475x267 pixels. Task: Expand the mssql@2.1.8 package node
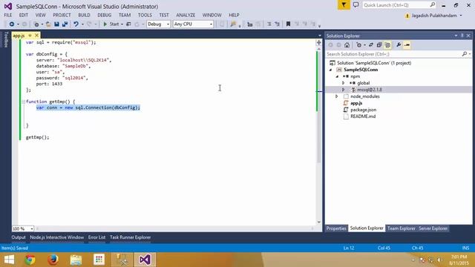[x=343, y=90]
